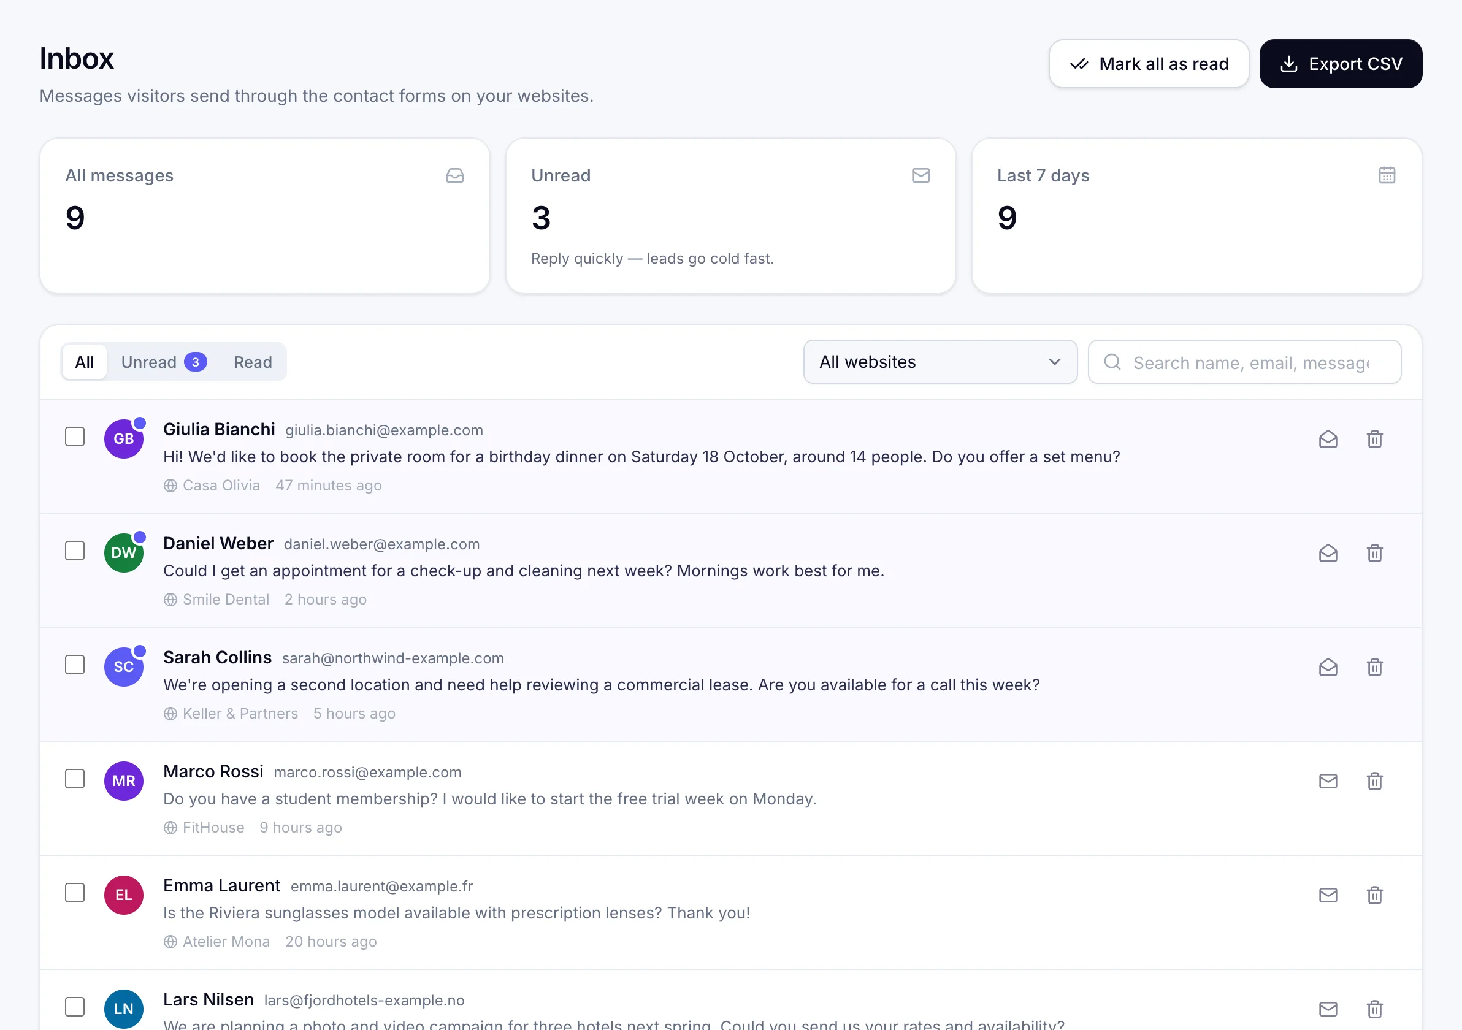Click the envelope icon on the Unread card
This screenshot has width=1462, height=1030.
pyautogui.click(x=920, y=175)
